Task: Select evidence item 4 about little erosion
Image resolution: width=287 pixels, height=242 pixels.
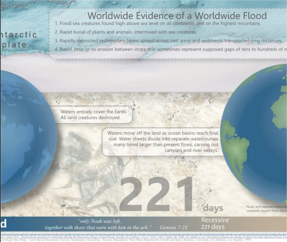Action: coord(171,49)
